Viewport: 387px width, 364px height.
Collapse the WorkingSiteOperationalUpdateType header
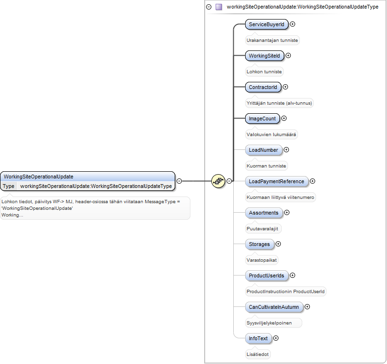pyautogui.click(x=209, y=7)
